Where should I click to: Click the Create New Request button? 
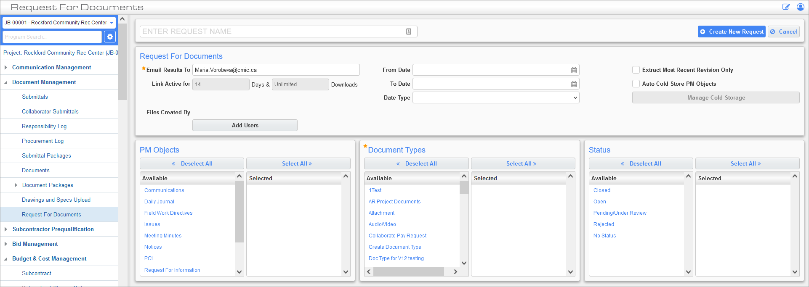pyautogui.click(x=732, y=32)
